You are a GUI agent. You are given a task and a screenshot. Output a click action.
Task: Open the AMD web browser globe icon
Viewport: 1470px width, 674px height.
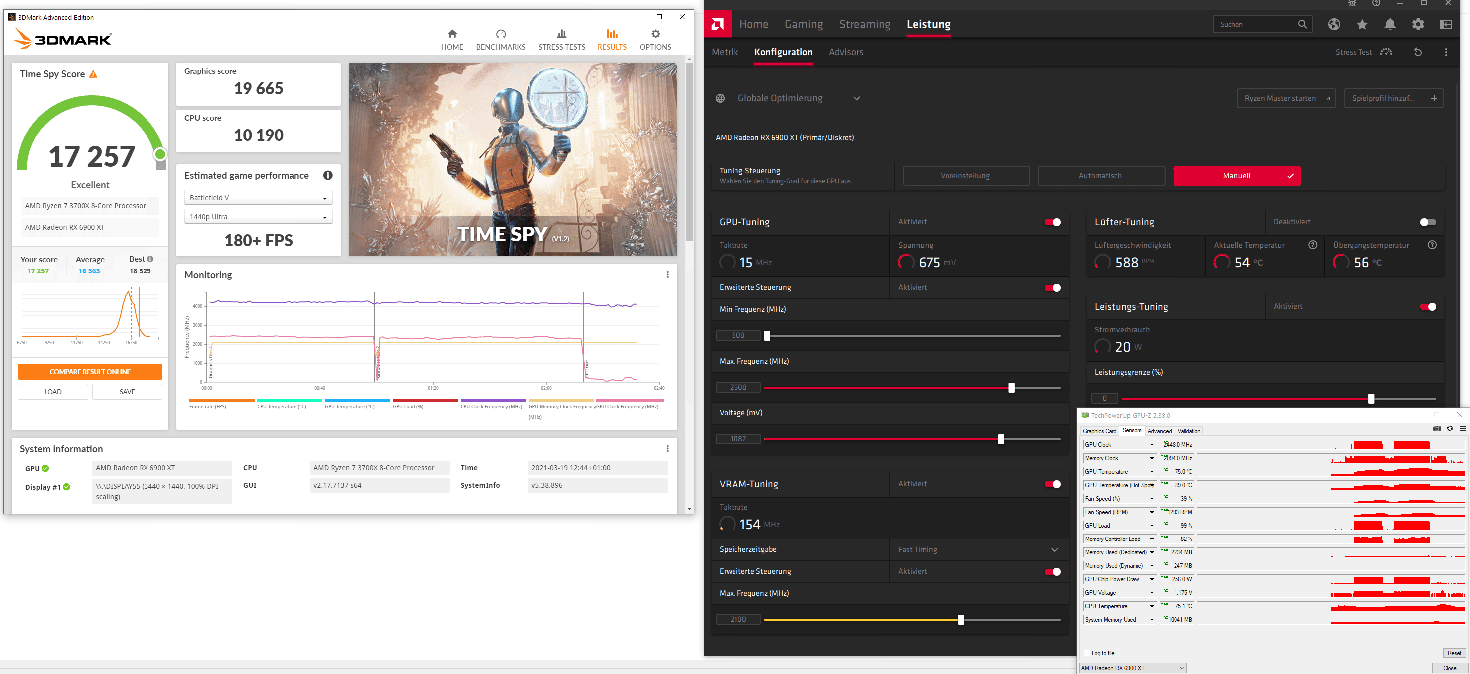(x=1334, y=24)
